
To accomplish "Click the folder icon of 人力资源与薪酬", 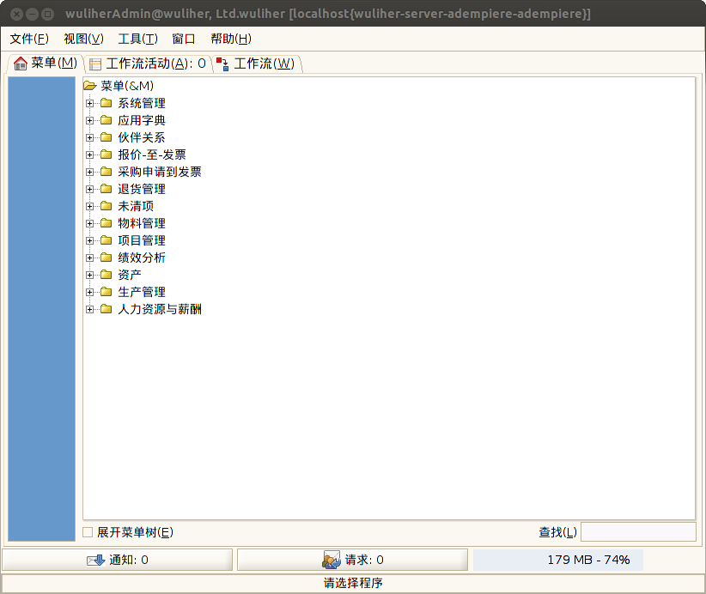I will click(107, 309).
